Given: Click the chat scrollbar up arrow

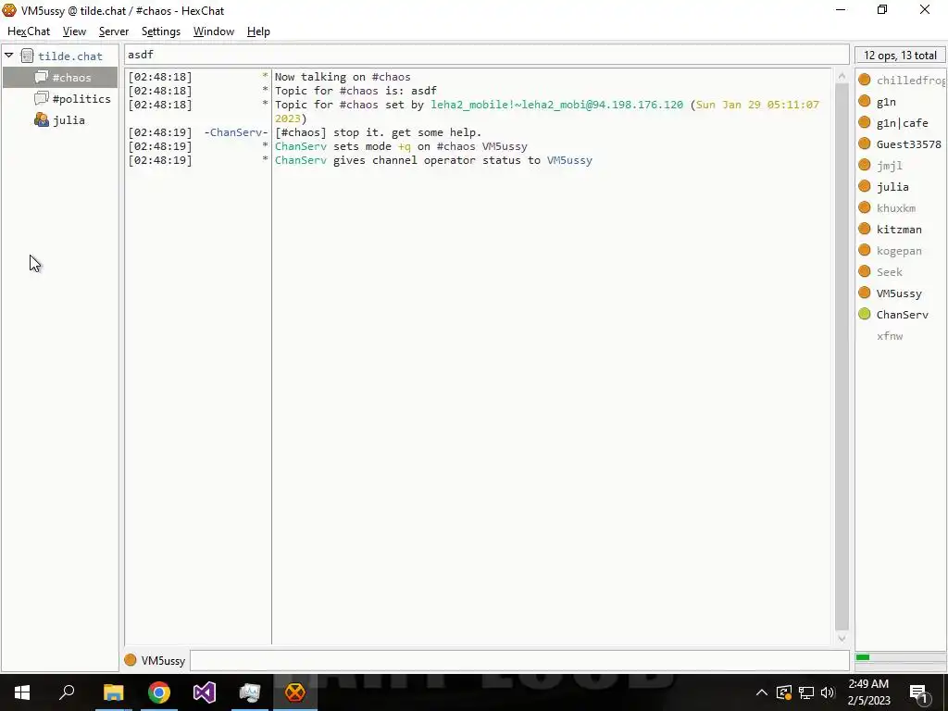Looking at the screenshot, I should 842,76.
